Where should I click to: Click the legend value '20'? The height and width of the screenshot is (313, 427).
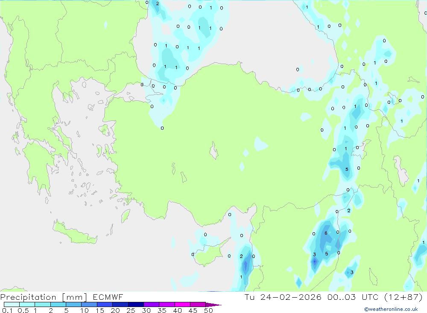coord(115,310)
